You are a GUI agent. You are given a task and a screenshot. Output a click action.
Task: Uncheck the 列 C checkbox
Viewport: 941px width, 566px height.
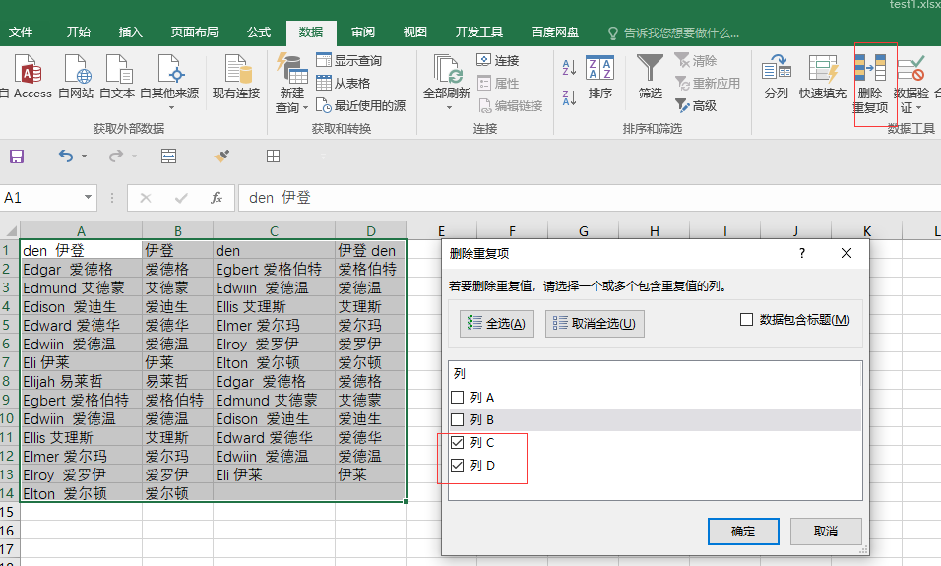(x=458, y=442)
